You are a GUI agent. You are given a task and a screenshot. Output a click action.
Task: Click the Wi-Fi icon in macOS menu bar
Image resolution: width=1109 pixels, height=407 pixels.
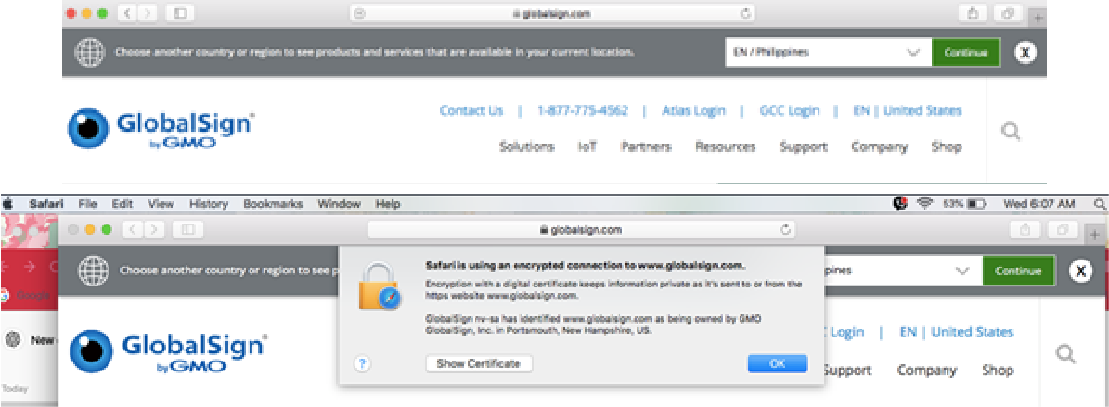[x=924, y=203]
